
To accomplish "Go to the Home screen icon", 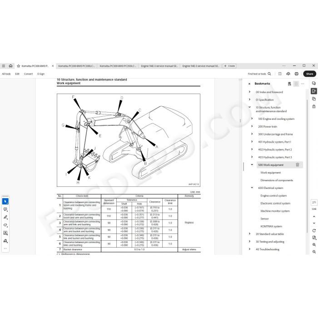I will click(10, 66).
